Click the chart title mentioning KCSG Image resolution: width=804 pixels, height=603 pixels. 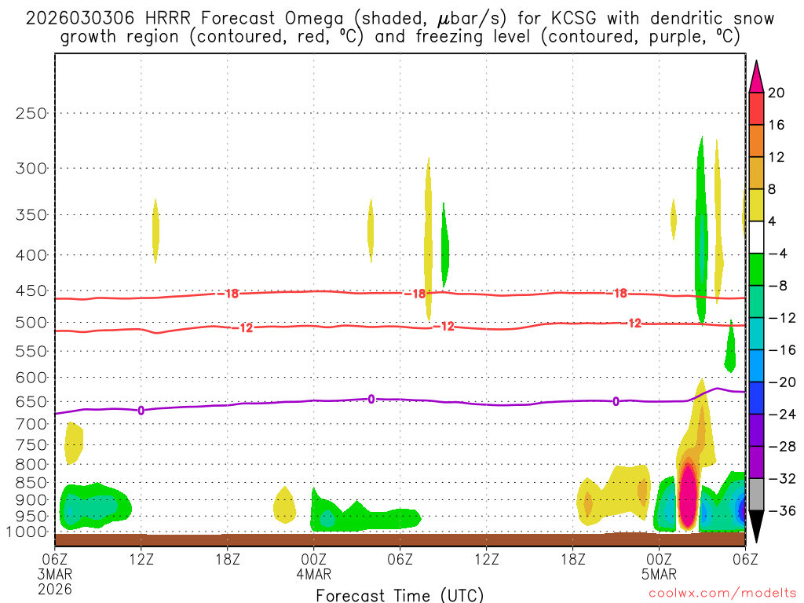pyautogui.click(x=400, y=27)
